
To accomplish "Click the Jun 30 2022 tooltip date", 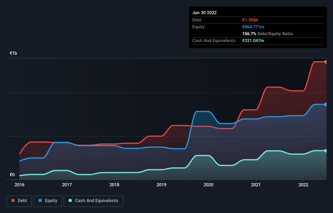I will tap(204, 13).
